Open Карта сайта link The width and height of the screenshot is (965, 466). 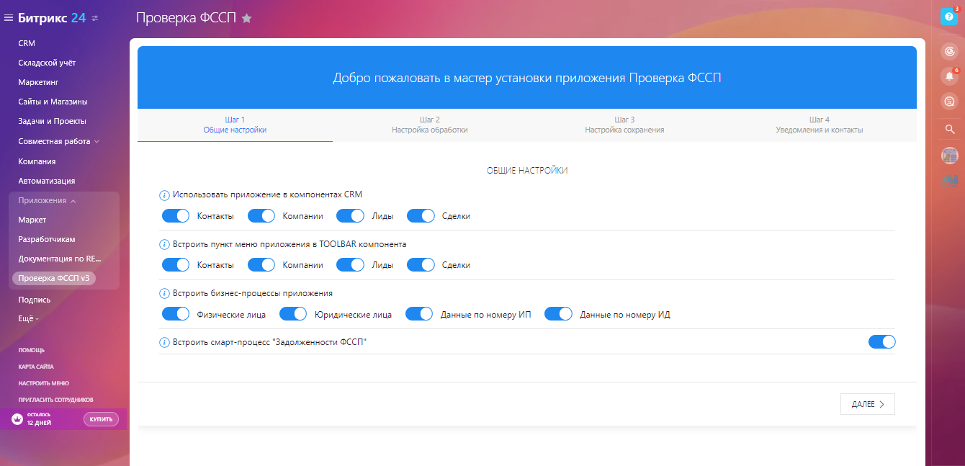coord(36,367)
